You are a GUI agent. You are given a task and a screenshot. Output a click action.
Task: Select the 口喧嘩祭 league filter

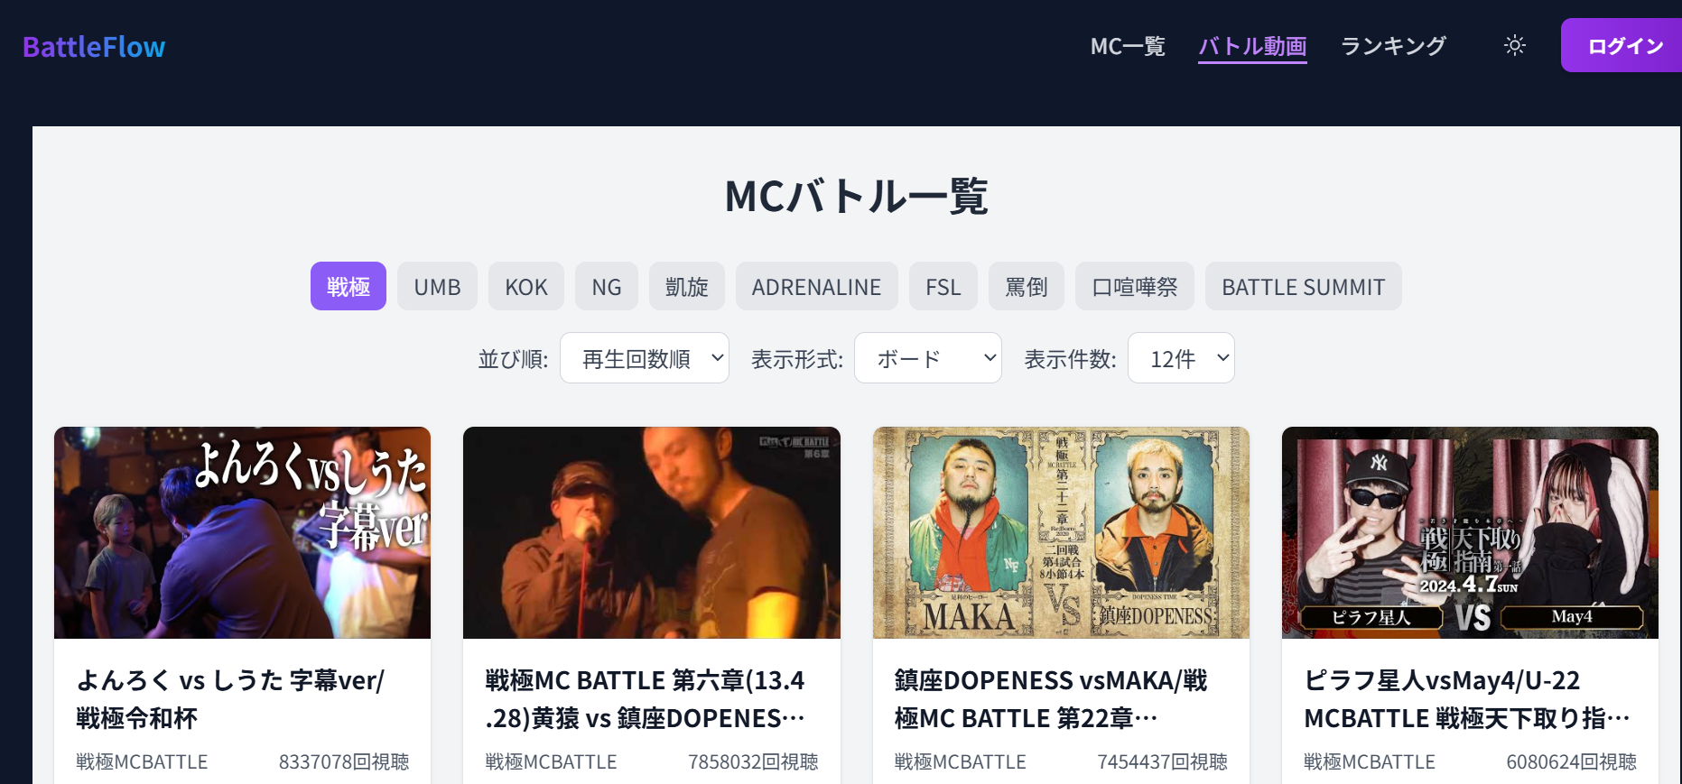point(1135,286)
